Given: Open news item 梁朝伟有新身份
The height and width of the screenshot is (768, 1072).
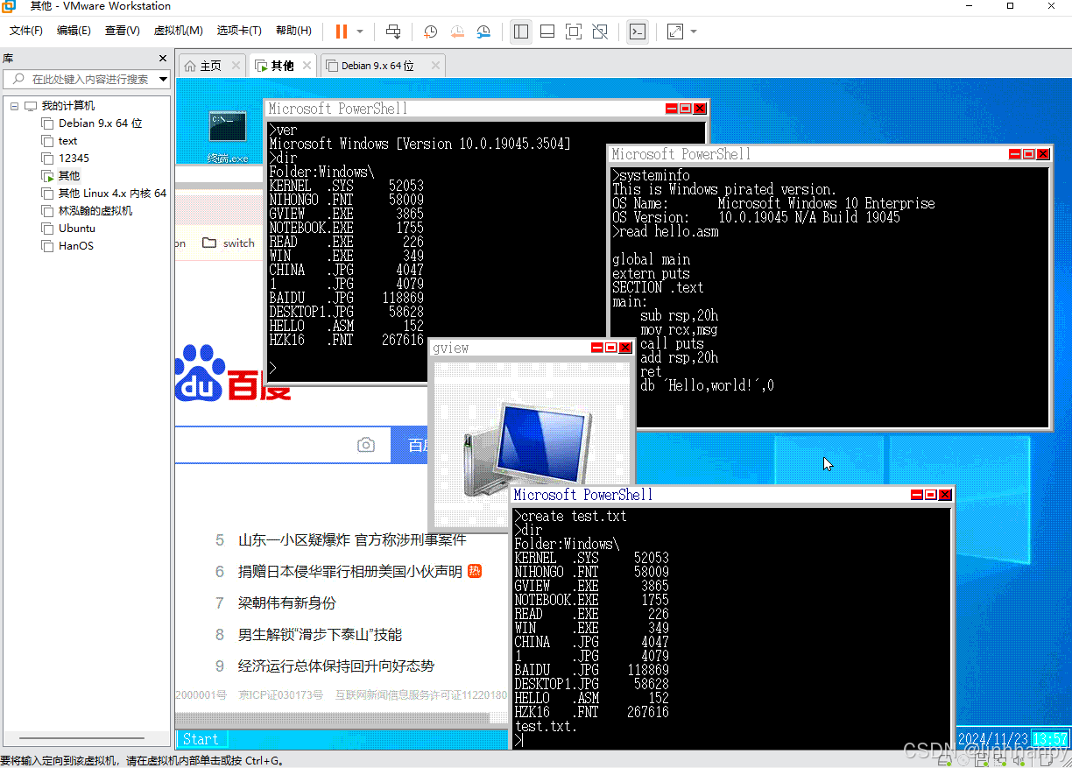Looking at the screenshot, I should (287, 603).
